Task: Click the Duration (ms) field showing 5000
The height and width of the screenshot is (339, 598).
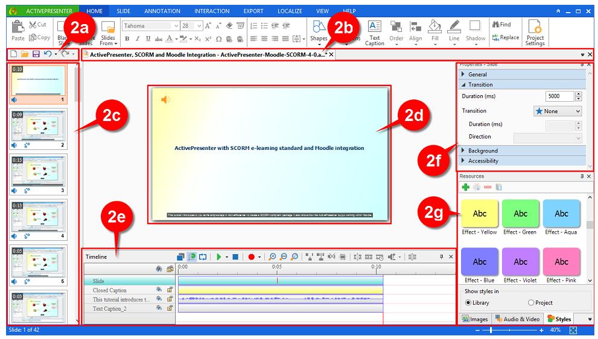Action: 559,96
